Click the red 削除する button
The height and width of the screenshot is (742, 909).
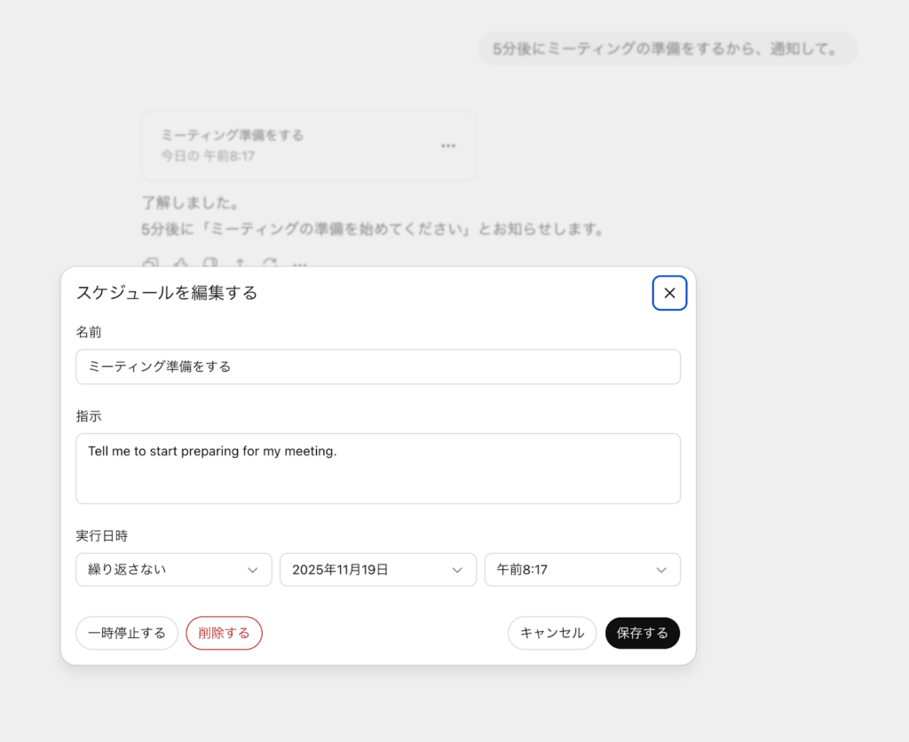[x=224, y=633]
